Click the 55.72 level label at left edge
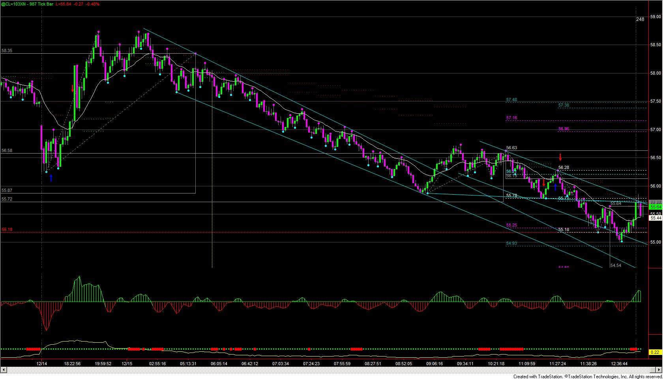This screenshot has height=379, width=663. coord(7,199)
